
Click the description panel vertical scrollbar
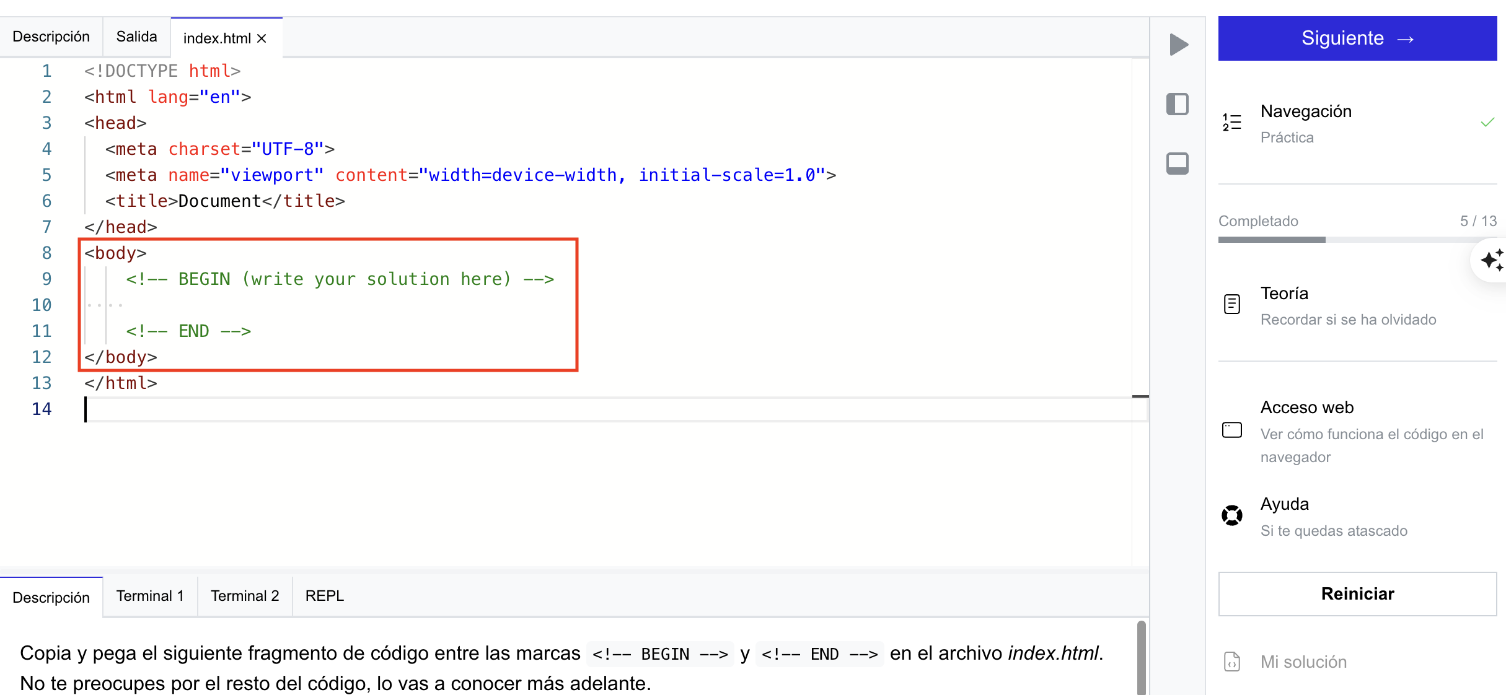coord(1141,657)
